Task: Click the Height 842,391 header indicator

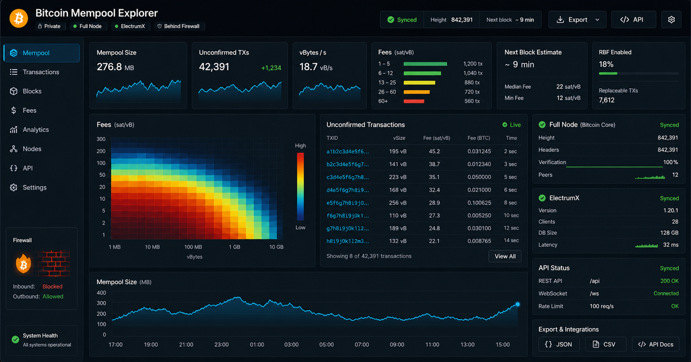Action: click(x=451, y=20)
